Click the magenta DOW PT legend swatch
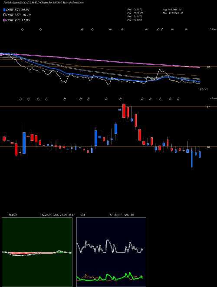Image resolution: width=217 pixels, height=287 pixels. click(4, 20)
